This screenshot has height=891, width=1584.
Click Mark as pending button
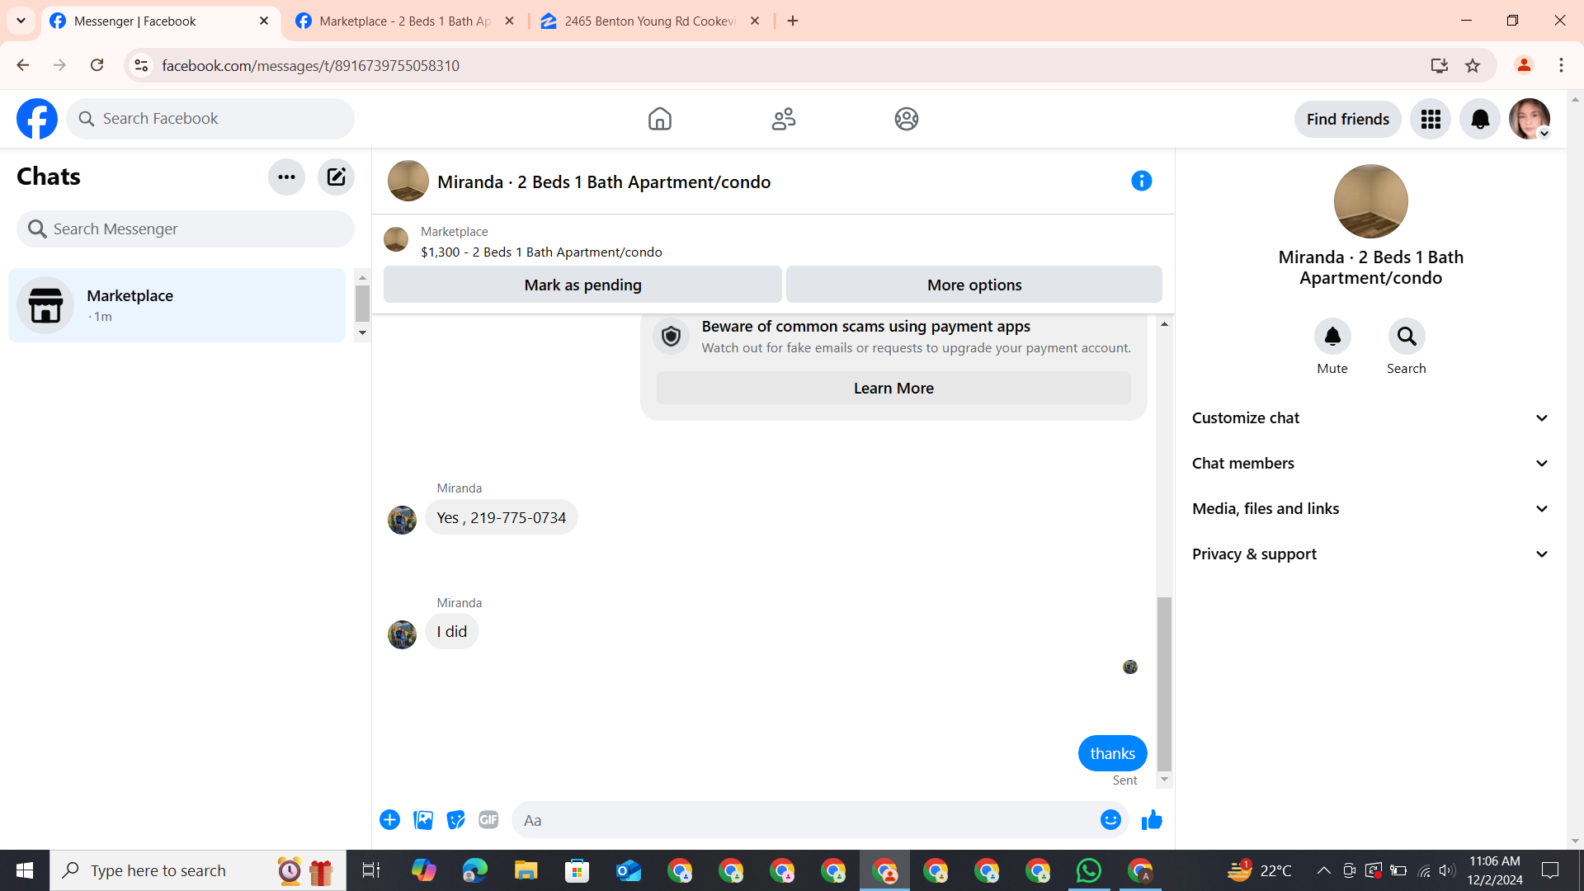pyautogui.click(x=582, y=285)
